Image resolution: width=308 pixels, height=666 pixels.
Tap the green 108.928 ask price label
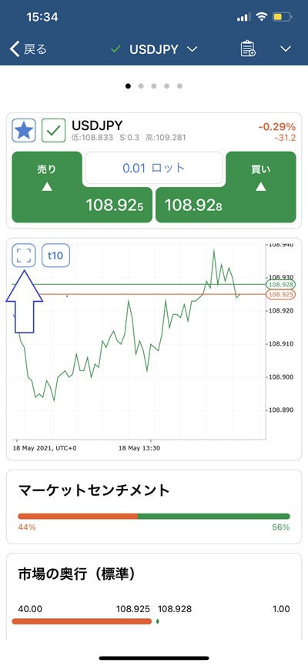[280, 284]
